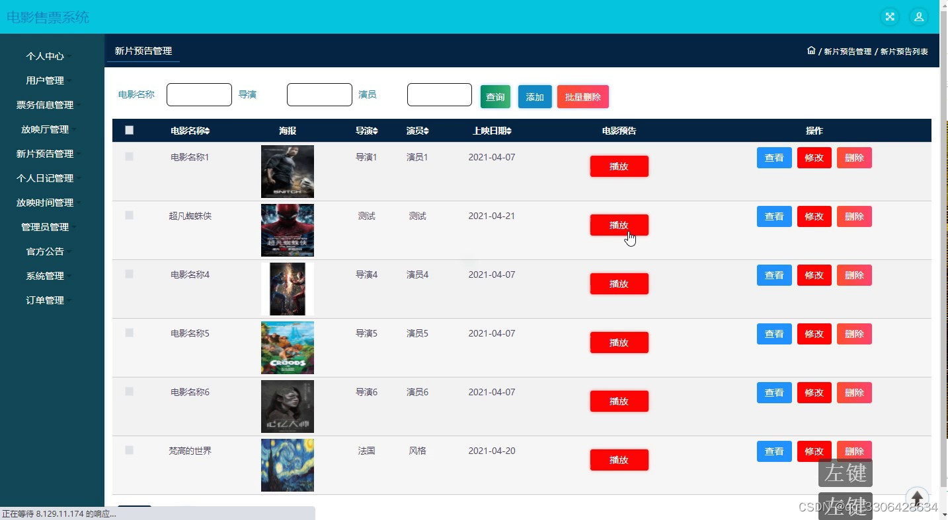Screen dimensions: 948x520
Task: Edit the 电影名称1 entry
Action: pyautogui.click(x=814, y=158)
